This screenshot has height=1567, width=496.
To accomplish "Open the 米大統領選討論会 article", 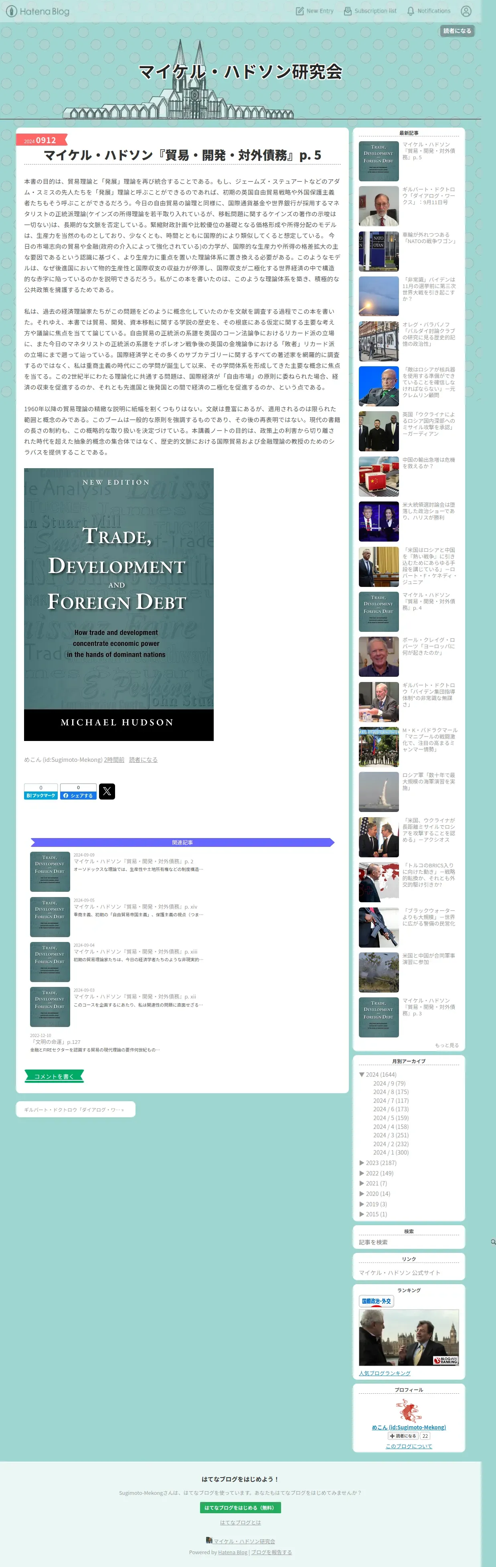I will 429,511.
